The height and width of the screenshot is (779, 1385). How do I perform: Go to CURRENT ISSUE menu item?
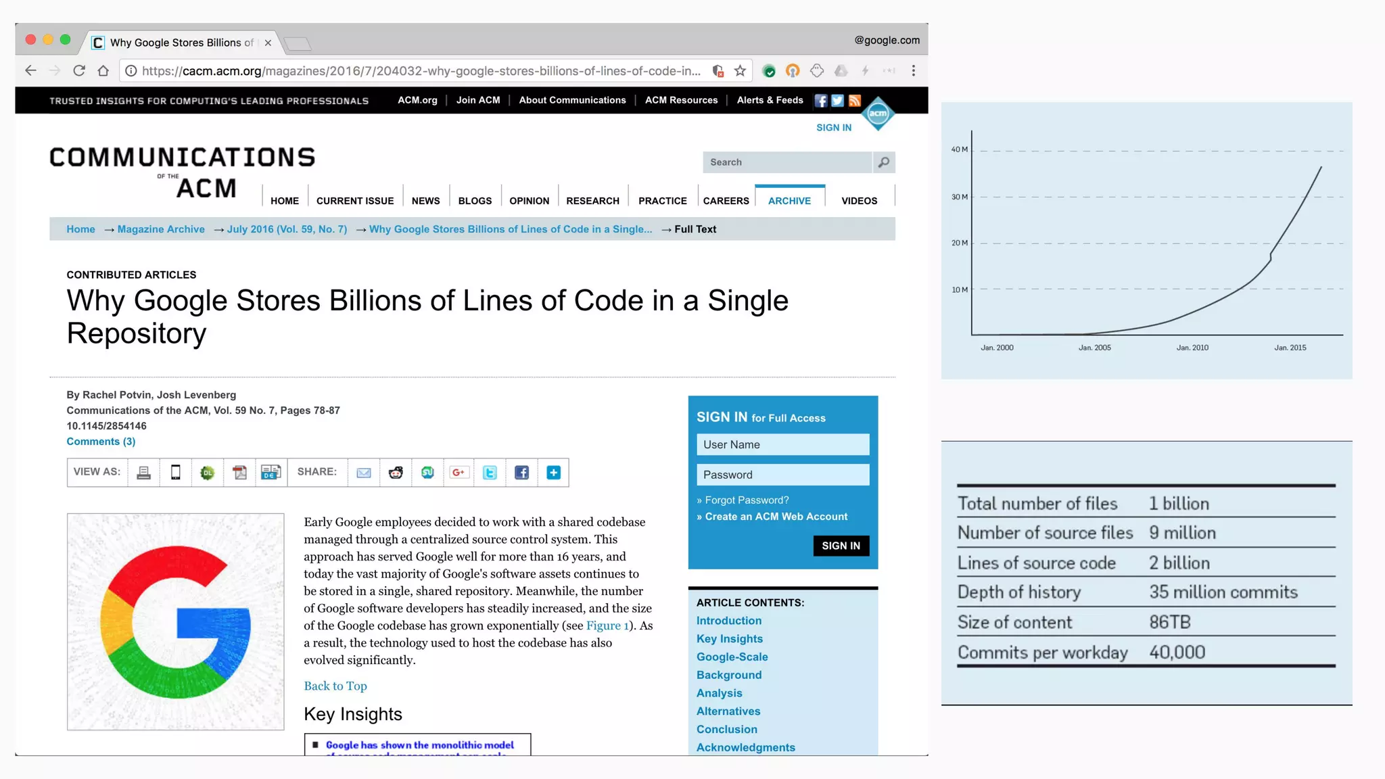pyautogui.click(x=355, y=201)
